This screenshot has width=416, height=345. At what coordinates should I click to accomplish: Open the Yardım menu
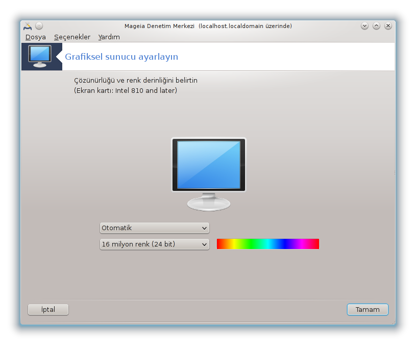[x=109, y=37]
